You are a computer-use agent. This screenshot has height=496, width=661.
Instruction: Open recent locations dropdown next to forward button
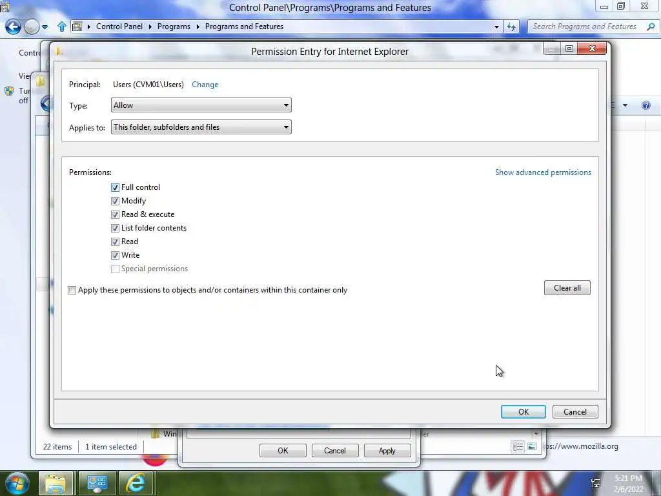[x=45, y=27]
